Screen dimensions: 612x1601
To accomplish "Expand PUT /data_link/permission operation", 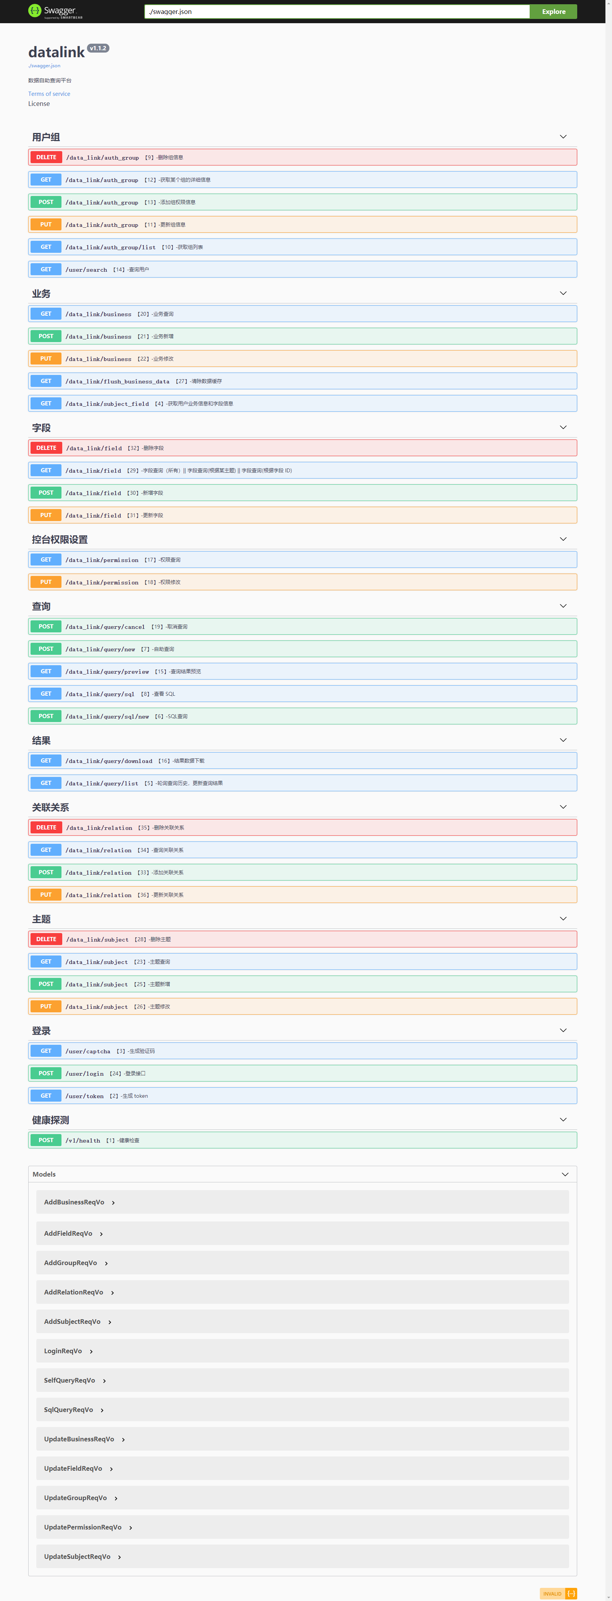I will click(x=303, y=582).
